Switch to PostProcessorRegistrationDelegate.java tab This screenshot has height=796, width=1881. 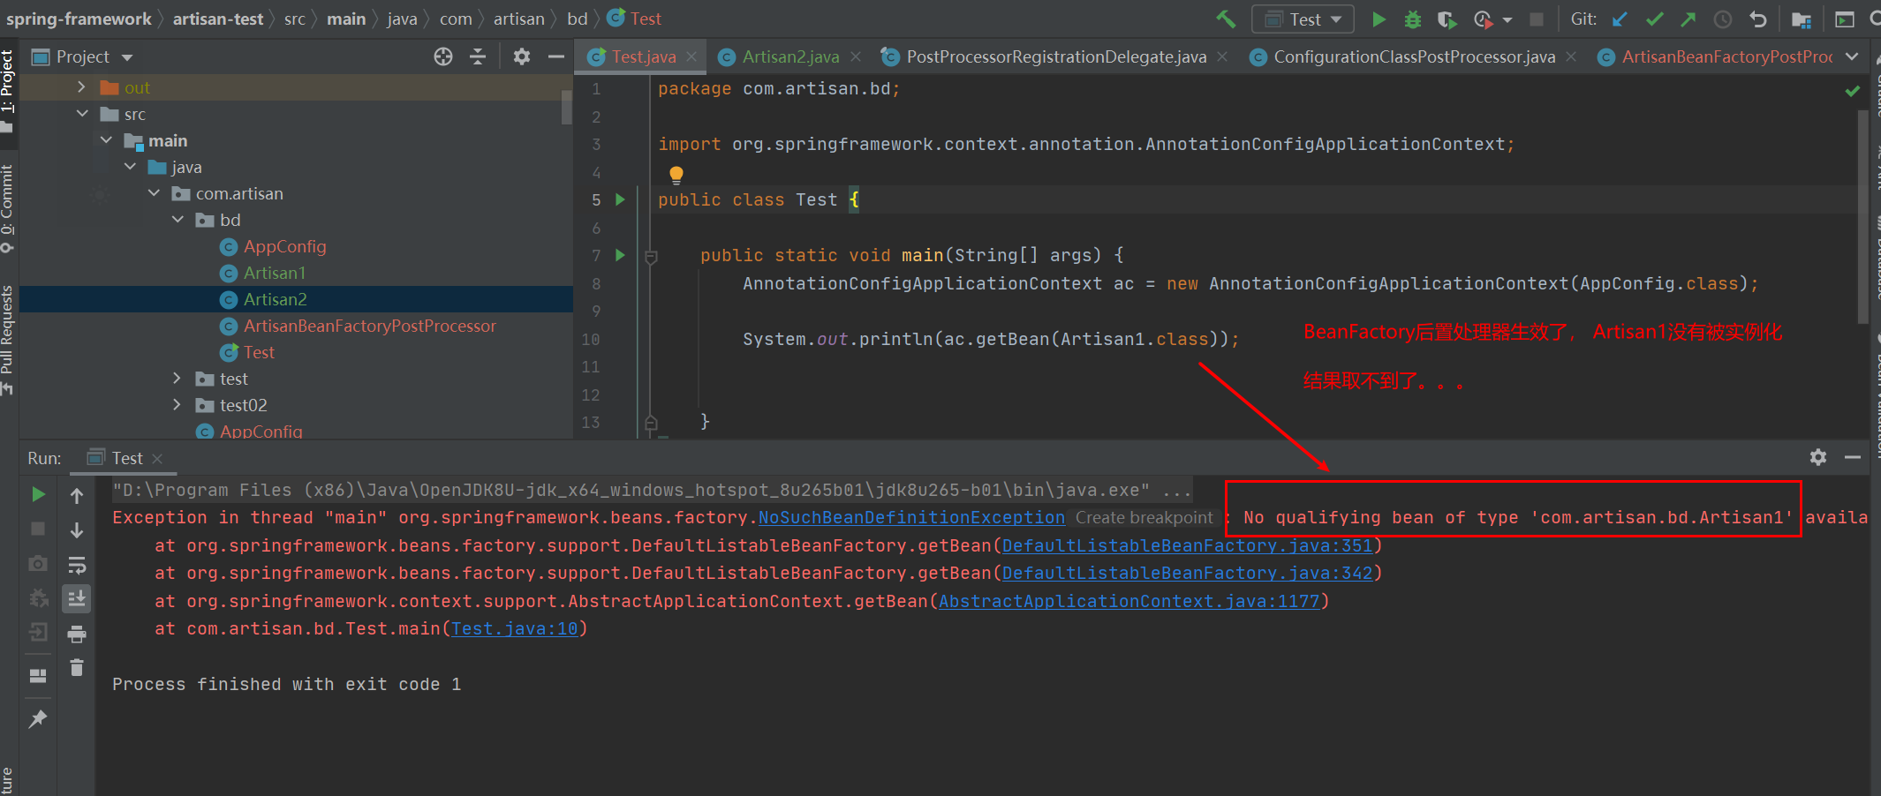(x=1054, y=56)
